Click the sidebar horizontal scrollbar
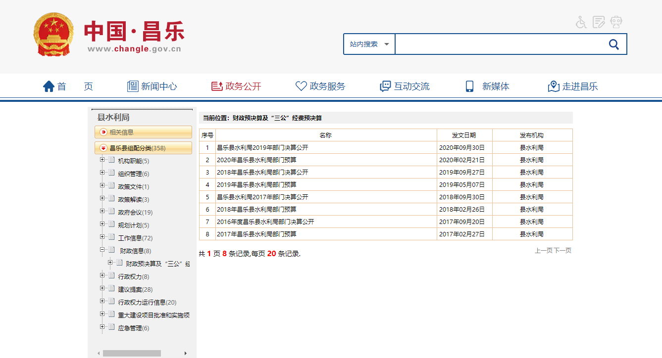Screen dimensions: 662x358 132,353
